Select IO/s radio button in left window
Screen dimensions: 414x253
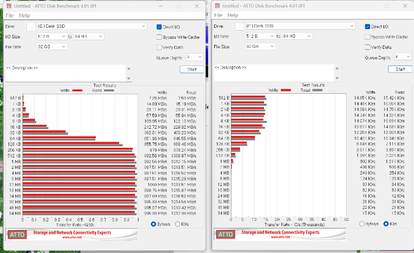(177, 224)
